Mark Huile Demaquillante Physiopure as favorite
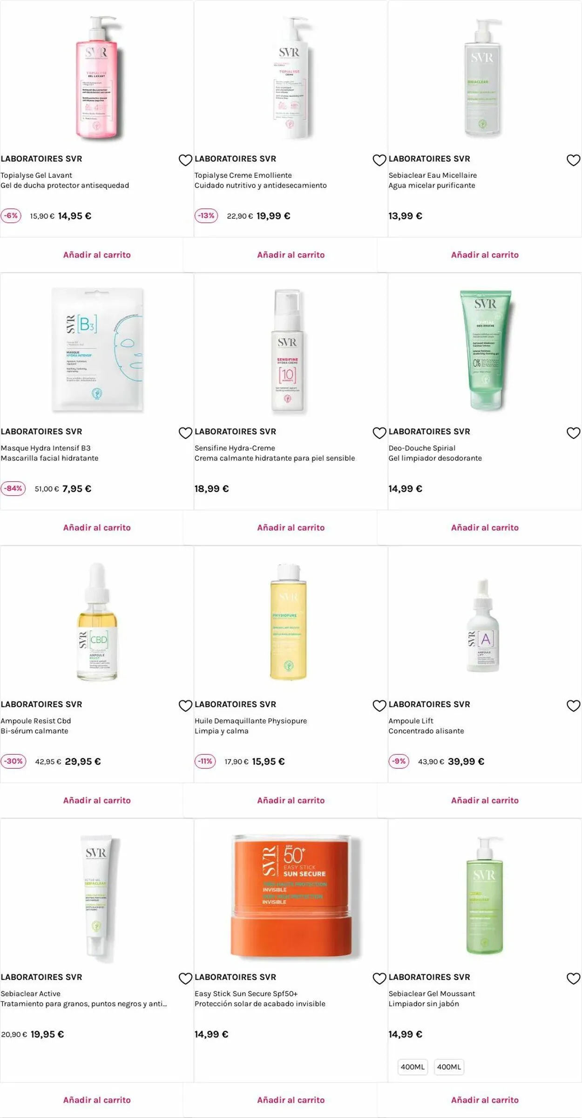 point(379,706)
